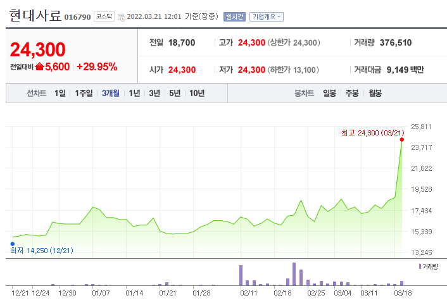Click the 01/07 date axis label
The width and height of the screenshot is (447, 305).
pyautogui.click(x=101, y=293)
